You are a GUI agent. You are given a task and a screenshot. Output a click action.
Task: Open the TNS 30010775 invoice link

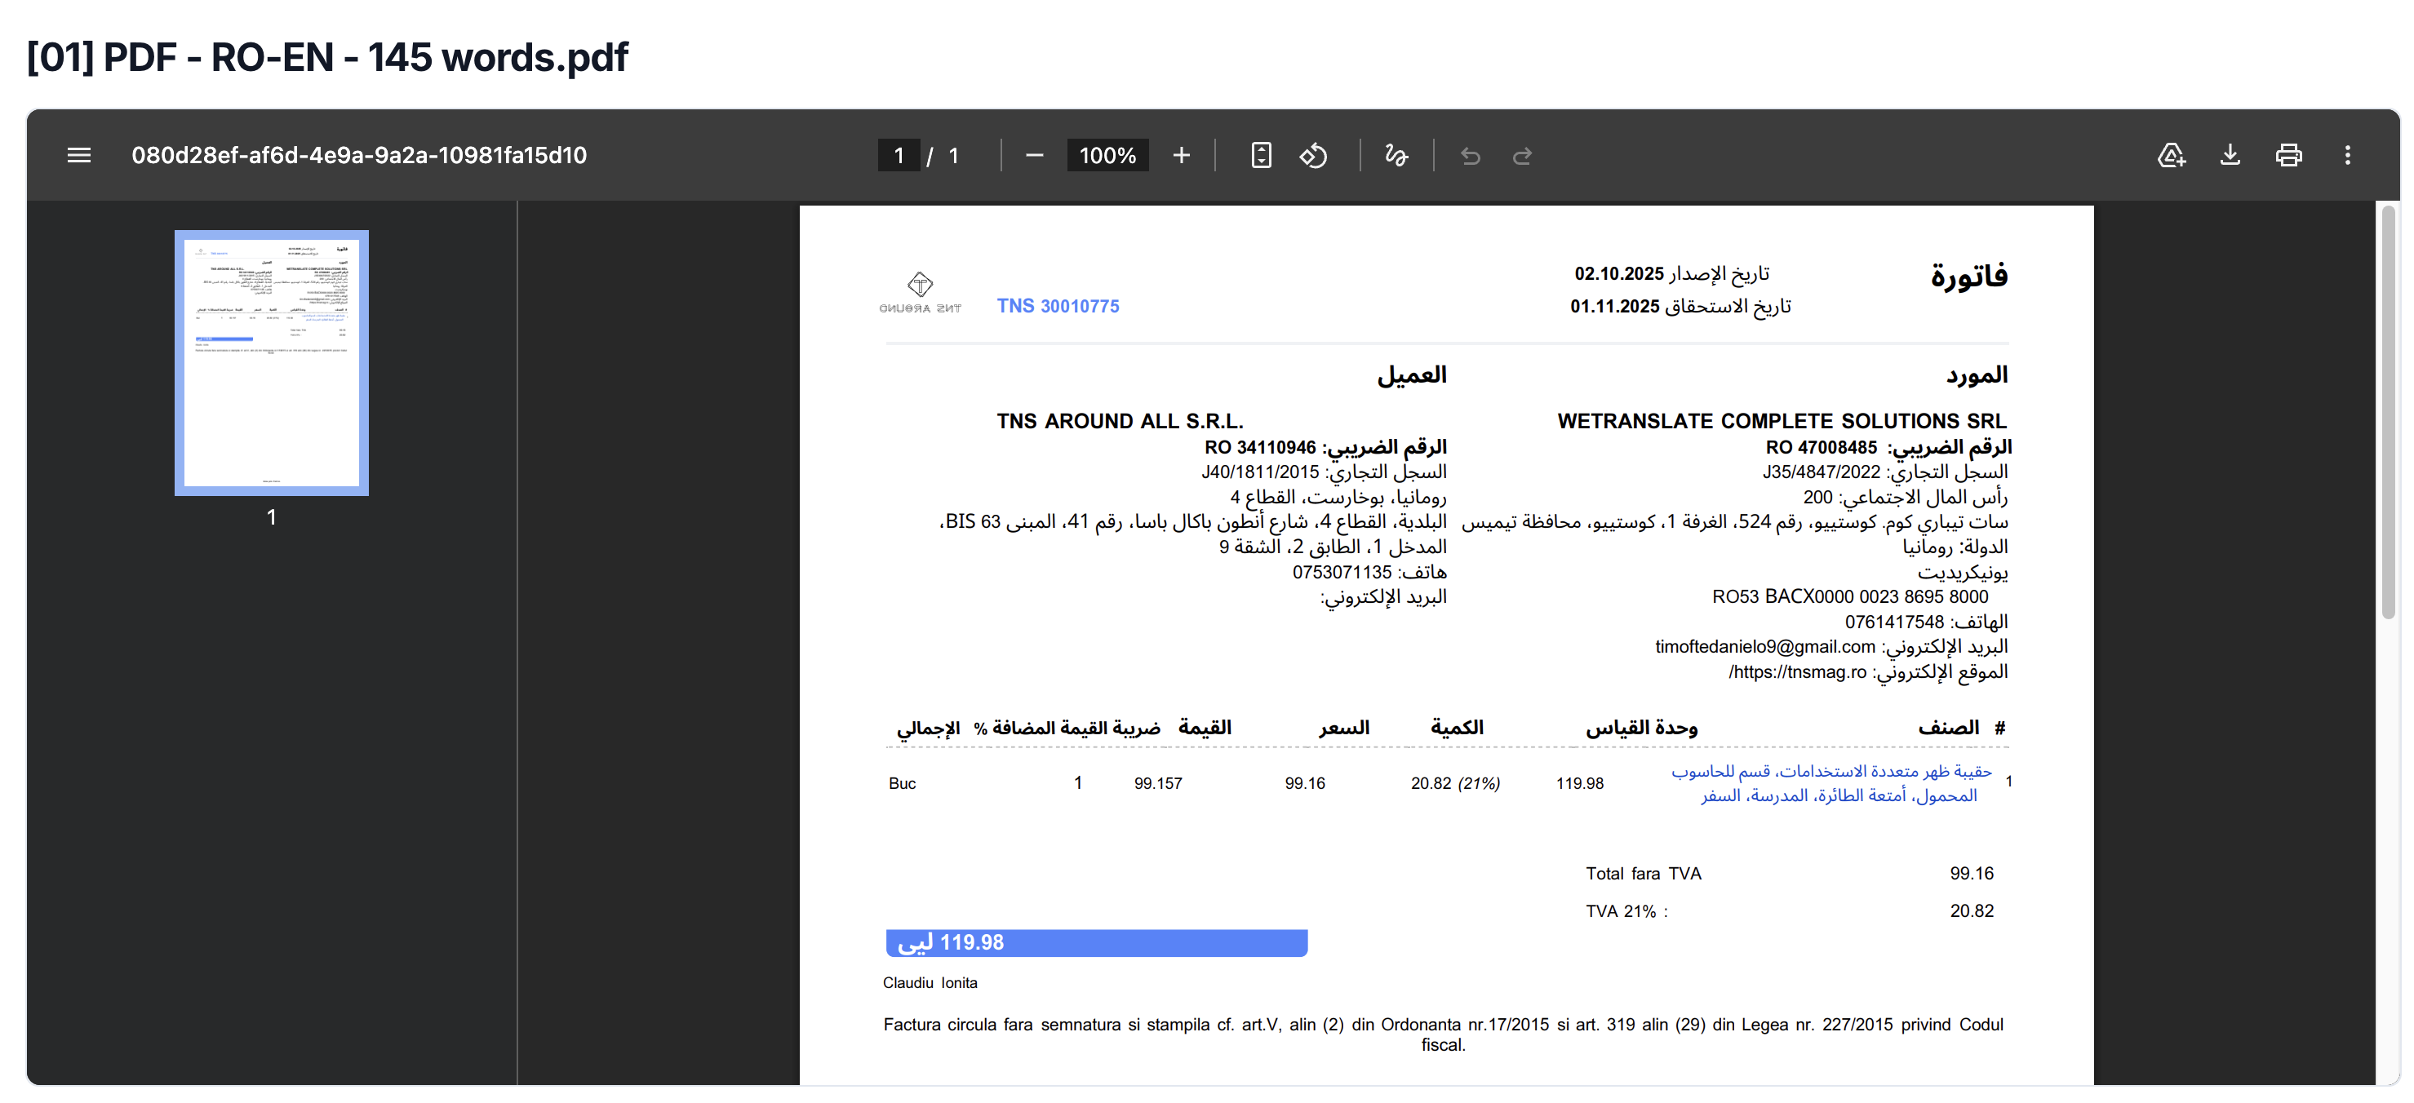click(x=1058, y=305)
